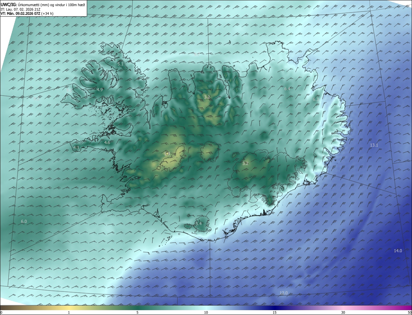Click the 14.0 value label over the sea

pos(398,251)
